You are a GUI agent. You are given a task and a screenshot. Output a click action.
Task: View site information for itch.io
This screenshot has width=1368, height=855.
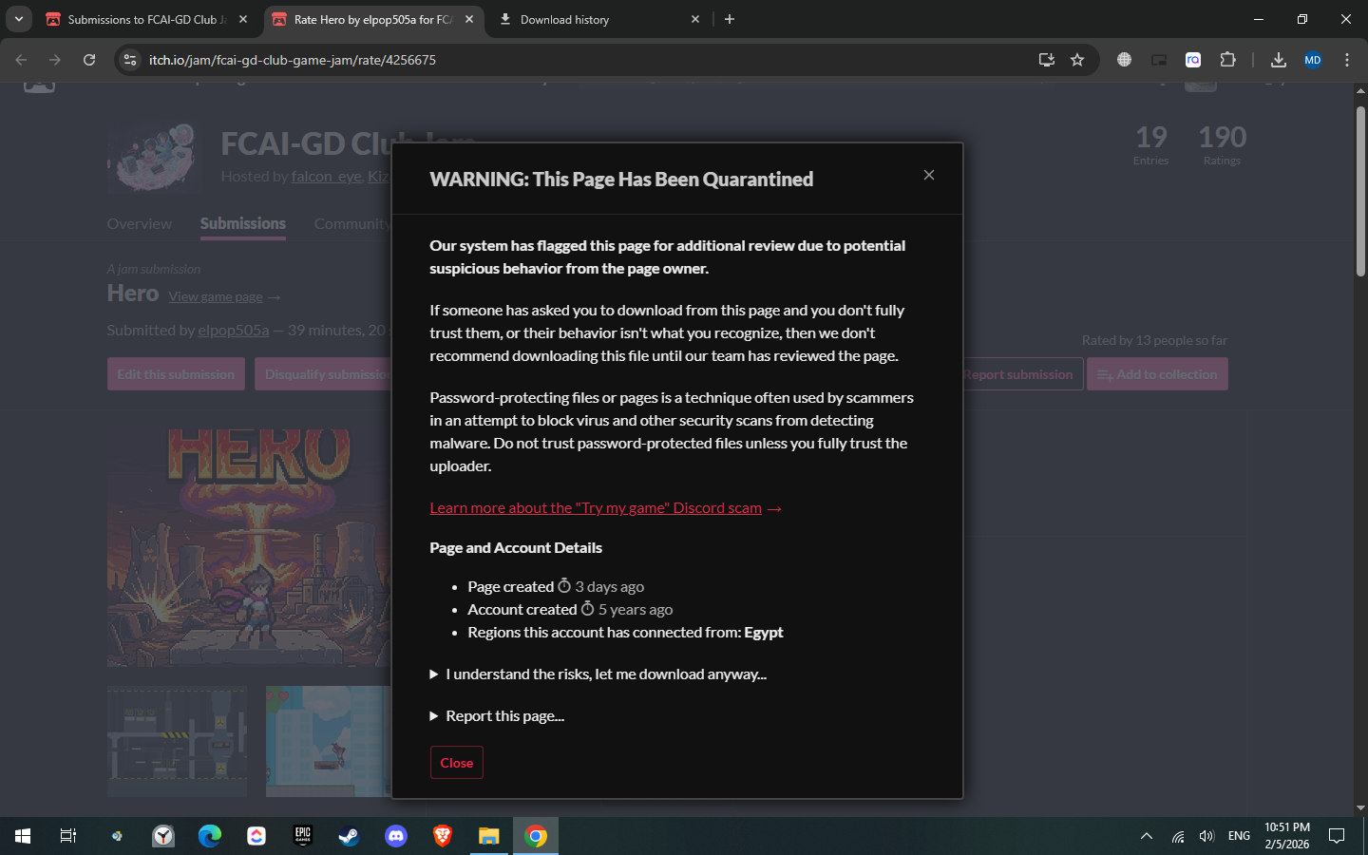[x=130, y=60]
